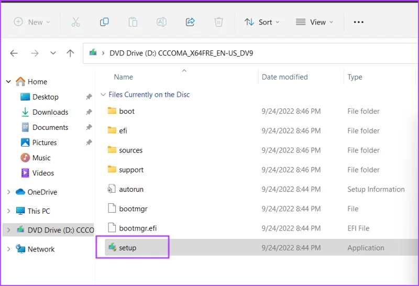
Task: Click the EFI File type cell
Action: 358,228
